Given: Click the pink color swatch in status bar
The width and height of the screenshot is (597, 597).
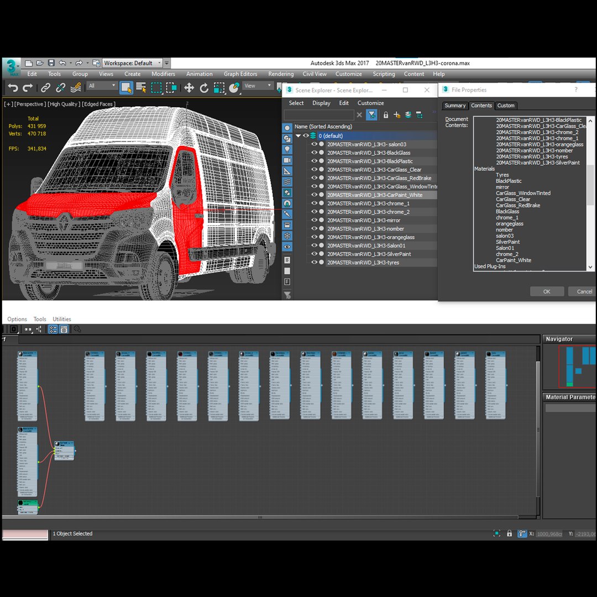Looking at the screenshot, I should point(25,534).
